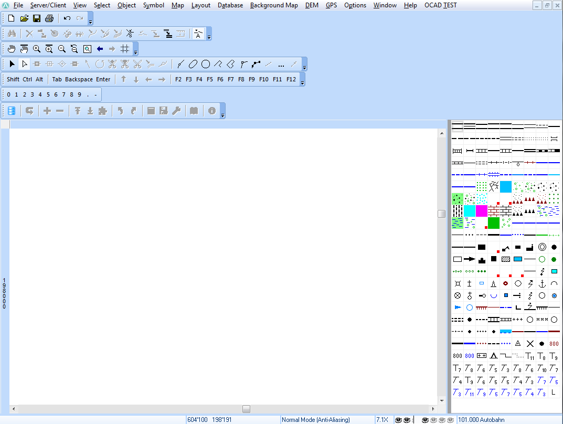
Task: Open the File menu
Action: pos(18,5)
